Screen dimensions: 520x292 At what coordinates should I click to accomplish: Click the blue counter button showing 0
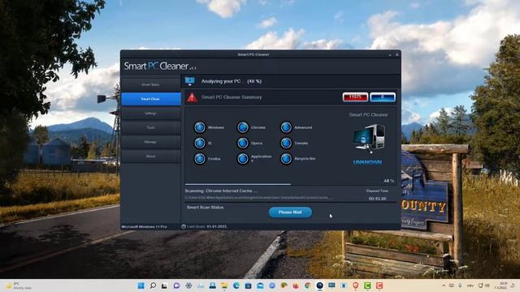click(x=383, y=97)
